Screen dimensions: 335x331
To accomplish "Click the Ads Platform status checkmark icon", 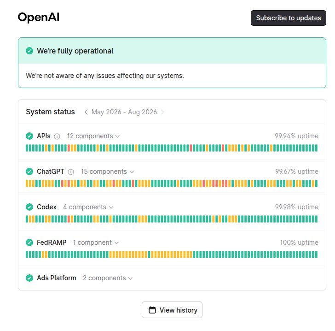I will pyautogui.click(x=29, y=278).
